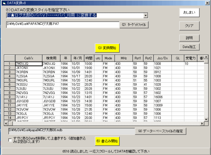Viewport: 211px width, 155px height.
Task: Click the grid's horizontal scrollbar left arrow
Action: [x=6, y=123]
